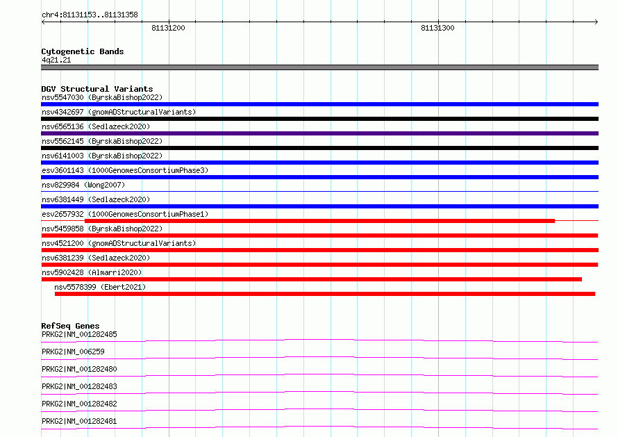Select the nsv4342697 gnomADStructuralVariants label
The image size is (618, 437).
click(119, 112)
